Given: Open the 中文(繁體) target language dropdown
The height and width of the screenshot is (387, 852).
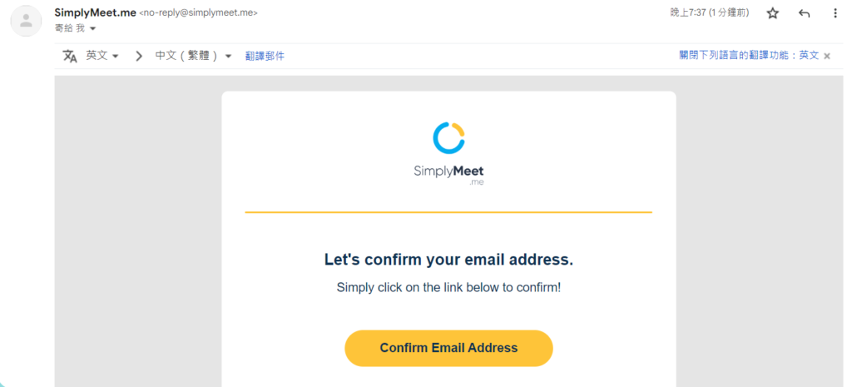Looking at the screenshot, I should (x=193, y=56).
